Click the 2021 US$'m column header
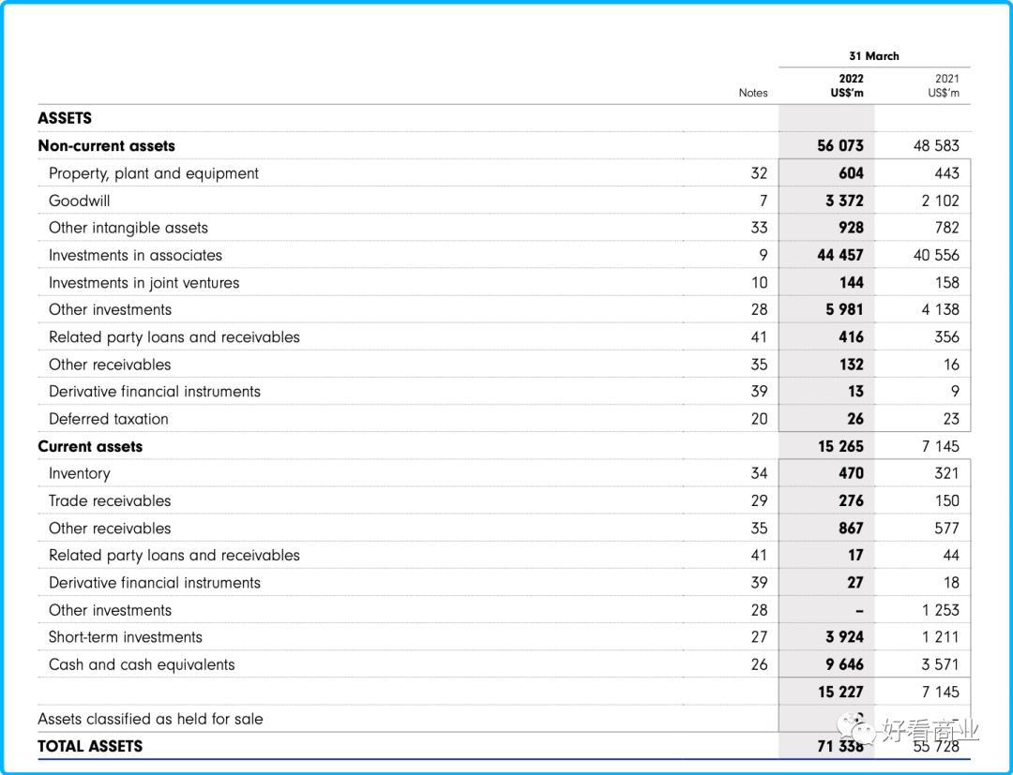This screenshot has width=1013, height=775. tap(944, 86)
